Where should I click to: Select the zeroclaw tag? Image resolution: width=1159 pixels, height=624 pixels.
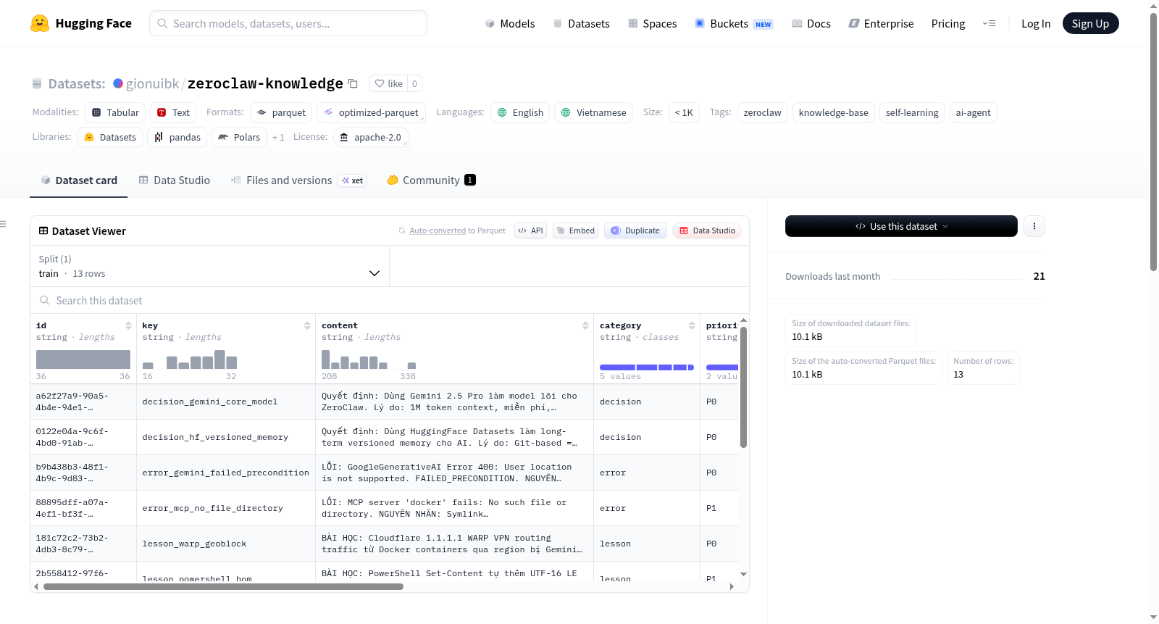(762, 112)
